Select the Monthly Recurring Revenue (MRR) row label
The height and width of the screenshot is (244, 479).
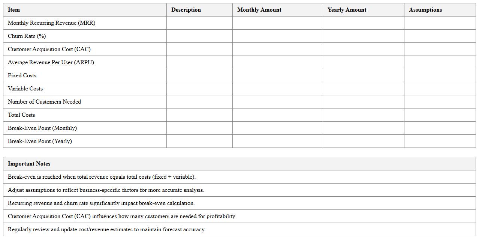point(51,23)
